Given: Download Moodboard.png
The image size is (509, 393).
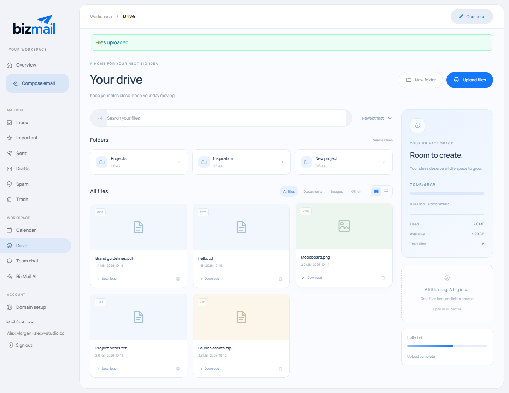Looking at the screenshot, I should coord(311,278).
